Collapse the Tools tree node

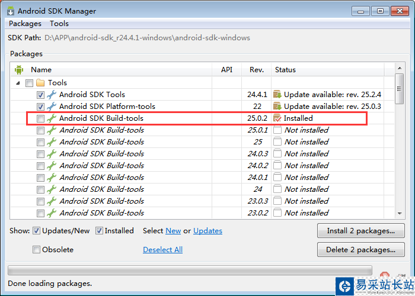coord(18,83)
